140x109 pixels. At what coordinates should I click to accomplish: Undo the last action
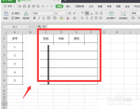pos(43,6)
